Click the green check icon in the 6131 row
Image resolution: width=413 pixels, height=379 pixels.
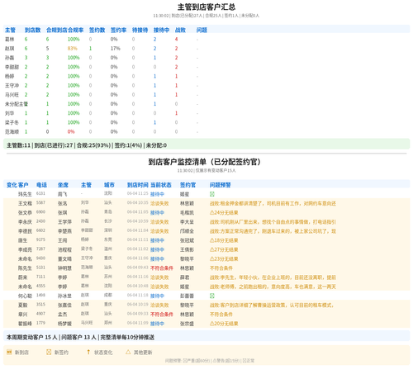tap(212, 194)
